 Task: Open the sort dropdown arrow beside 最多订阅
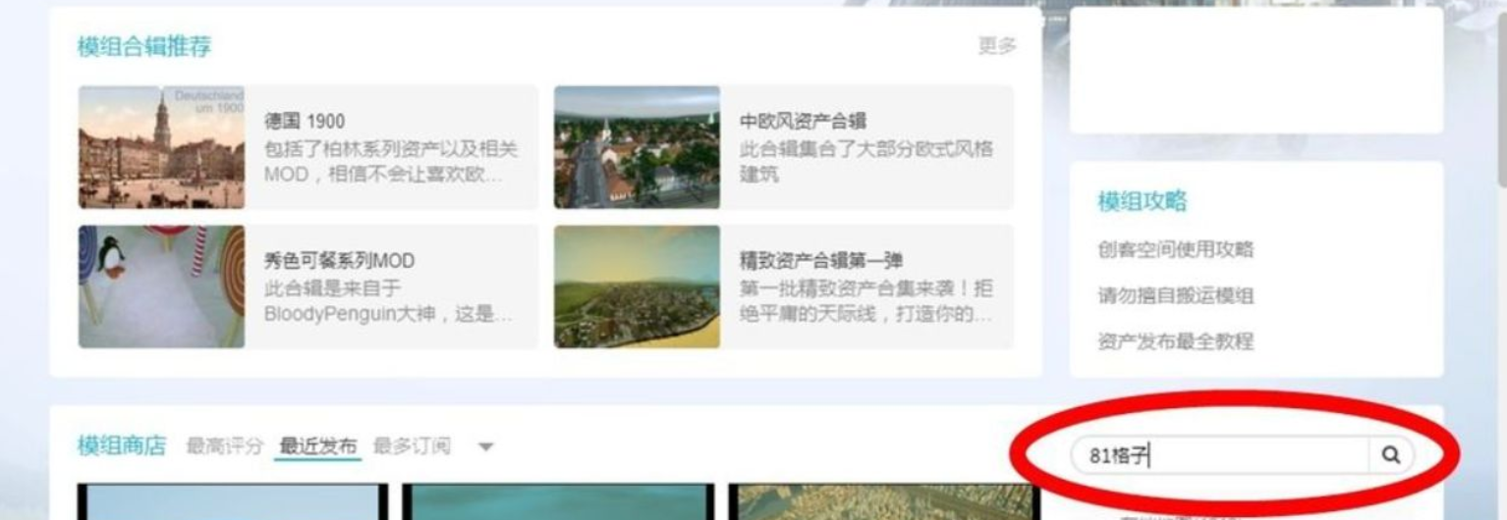[x=485, y=447]
